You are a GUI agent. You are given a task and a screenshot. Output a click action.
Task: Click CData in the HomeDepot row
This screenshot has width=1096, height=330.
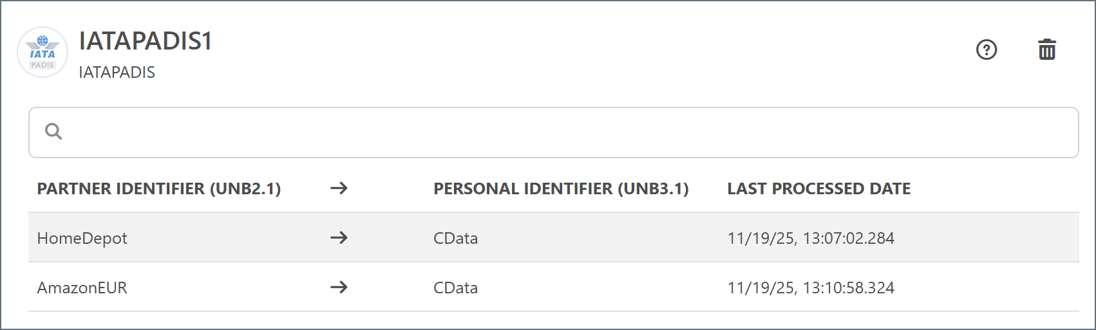point(455,239)
